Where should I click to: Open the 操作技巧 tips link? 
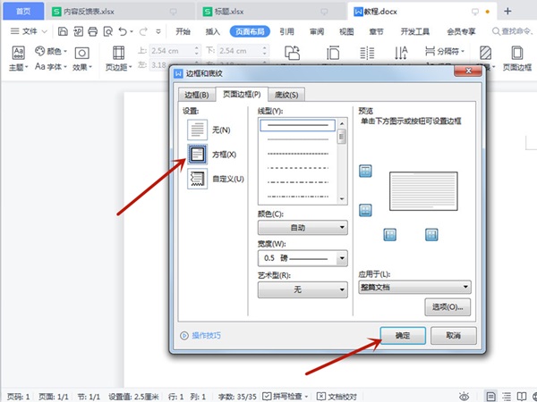pos(201,336)
